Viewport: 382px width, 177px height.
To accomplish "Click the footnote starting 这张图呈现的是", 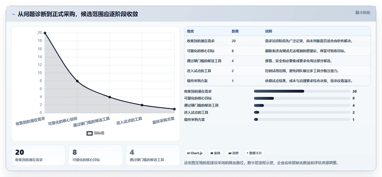I will click(261, 163).
